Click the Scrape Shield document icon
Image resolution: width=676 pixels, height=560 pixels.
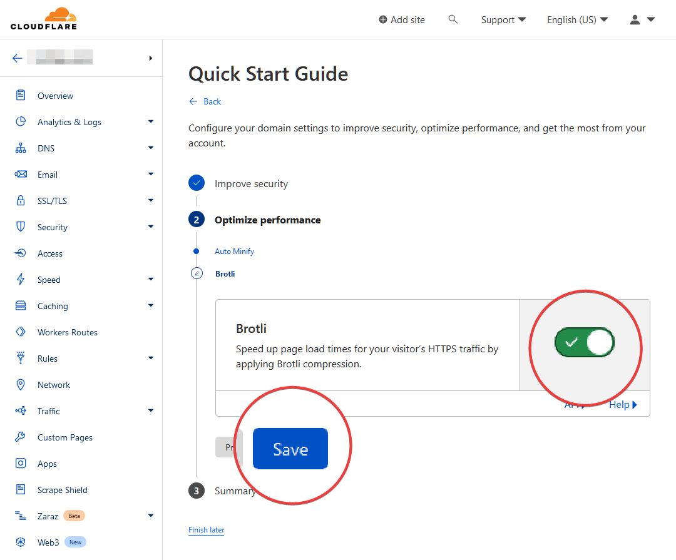21,490
